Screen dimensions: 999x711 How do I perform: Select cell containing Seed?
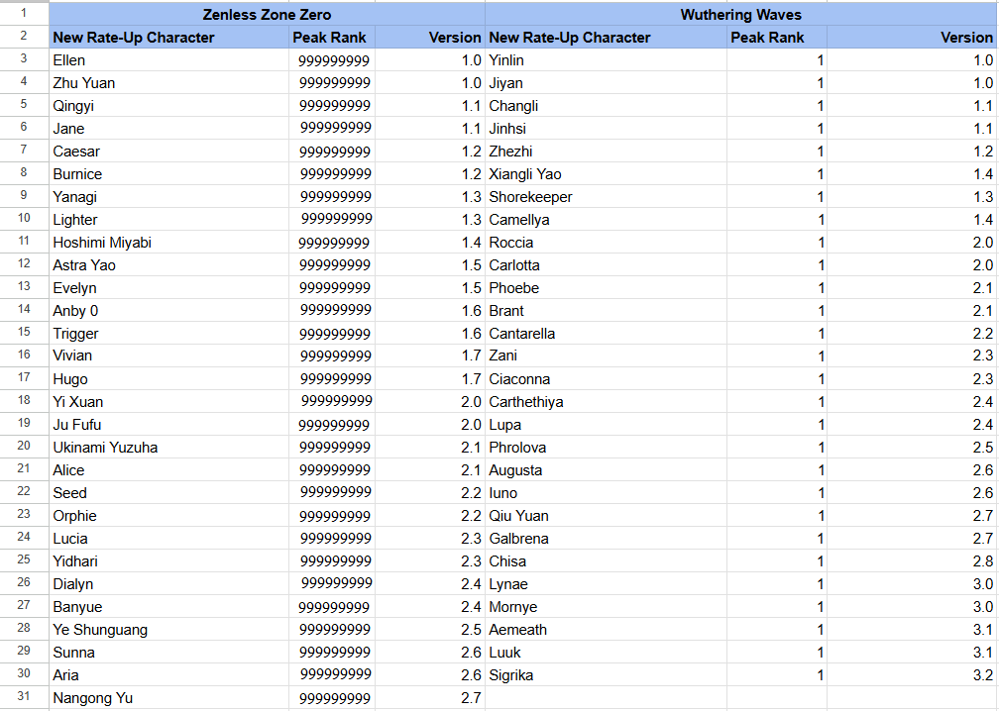click(168, 493)
